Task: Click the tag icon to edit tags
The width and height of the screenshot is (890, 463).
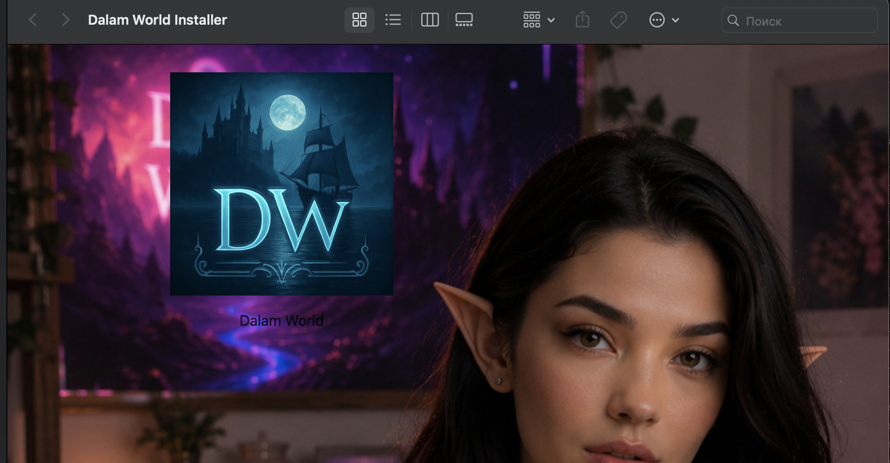Action: [618, 20]
